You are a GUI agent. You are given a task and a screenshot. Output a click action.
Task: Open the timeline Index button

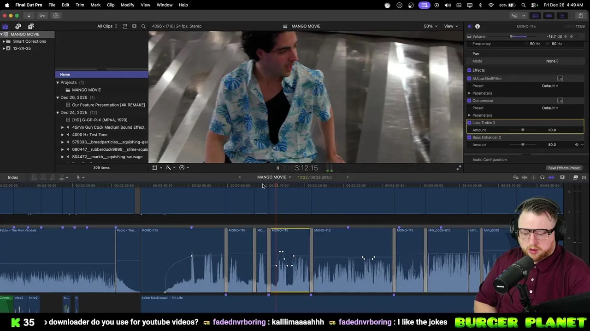point(13,177)
